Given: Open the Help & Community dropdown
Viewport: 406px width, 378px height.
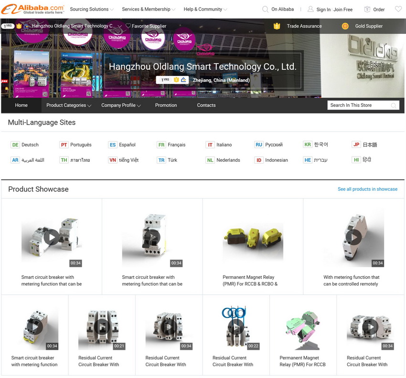Looking at the screenshot, I should click(205, 9).
